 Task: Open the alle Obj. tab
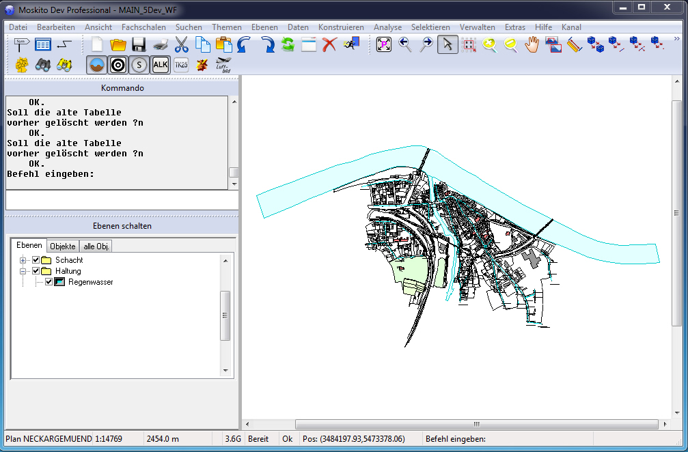click(x=96, y=246)
